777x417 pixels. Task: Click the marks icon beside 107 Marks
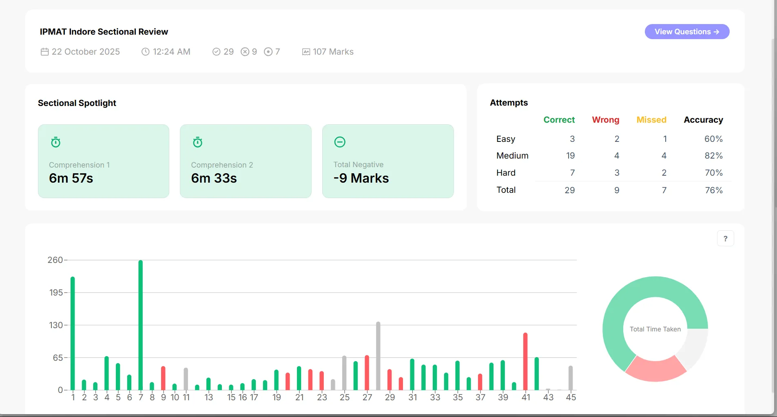(306, 52)
